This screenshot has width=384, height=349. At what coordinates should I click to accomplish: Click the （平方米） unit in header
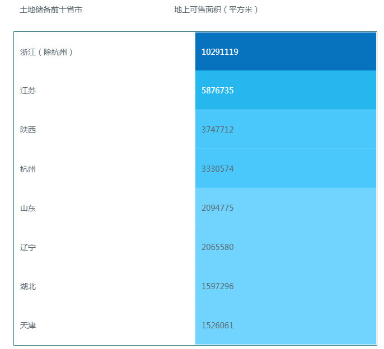(x=240, y=10)
